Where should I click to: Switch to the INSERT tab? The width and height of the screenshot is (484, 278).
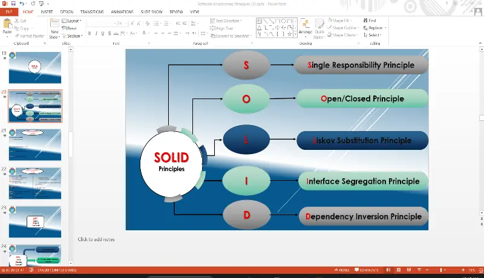tap(47, 11)
